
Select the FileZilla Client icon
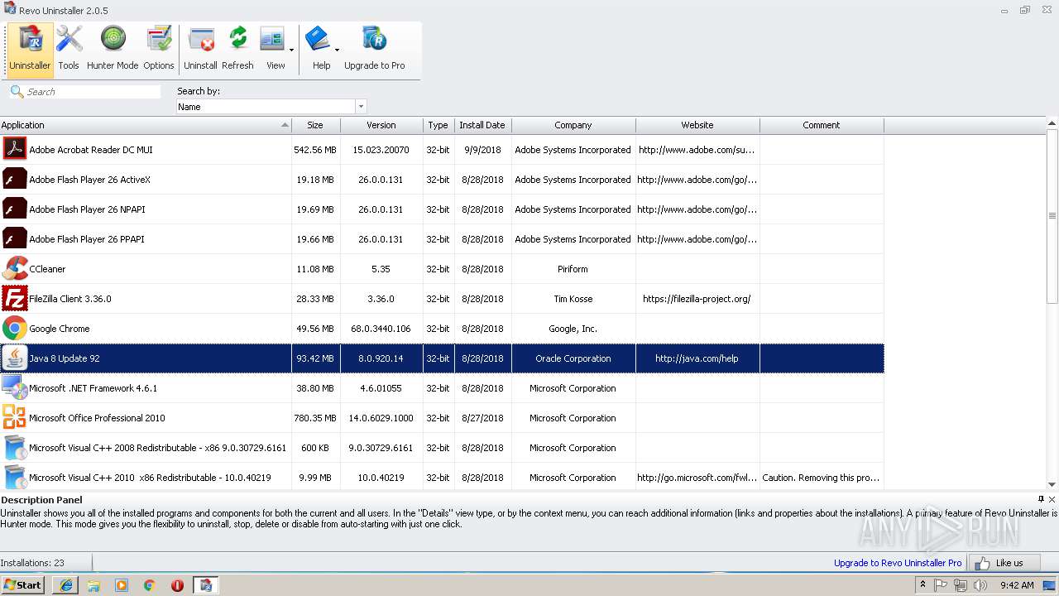coord(15,298)
